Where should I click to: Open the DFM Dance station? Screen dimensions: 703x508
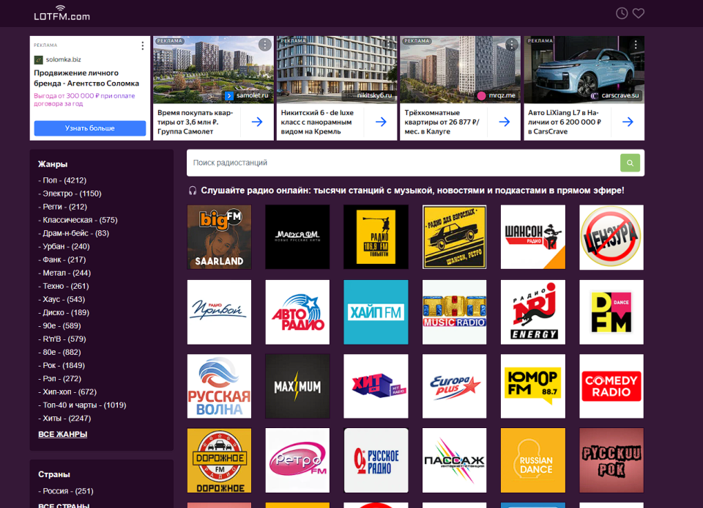tap(611, 312)
